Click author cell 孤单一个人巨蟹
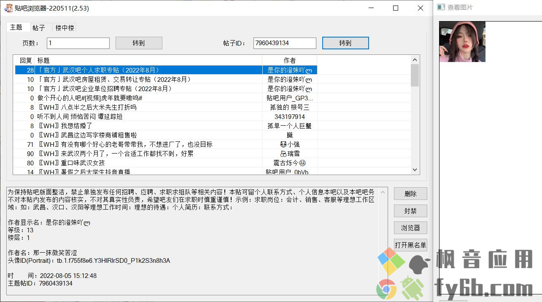Viewport: 542px width, 302px height. click(x=289, y=126)
